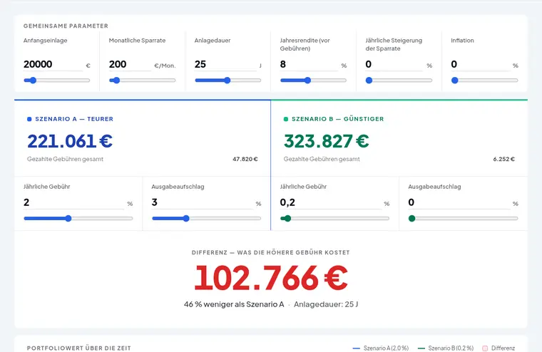The image size is (542, 352).
Task: Click the Monatliche Sparrate slider handle
Action: [116, 81]
